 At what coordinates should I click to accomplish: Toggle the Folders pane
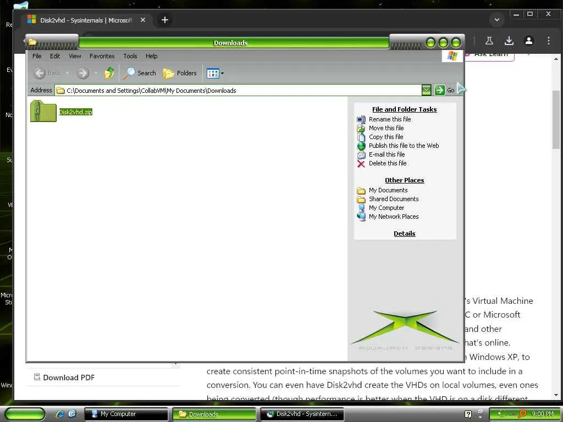(x=180, y=73)
